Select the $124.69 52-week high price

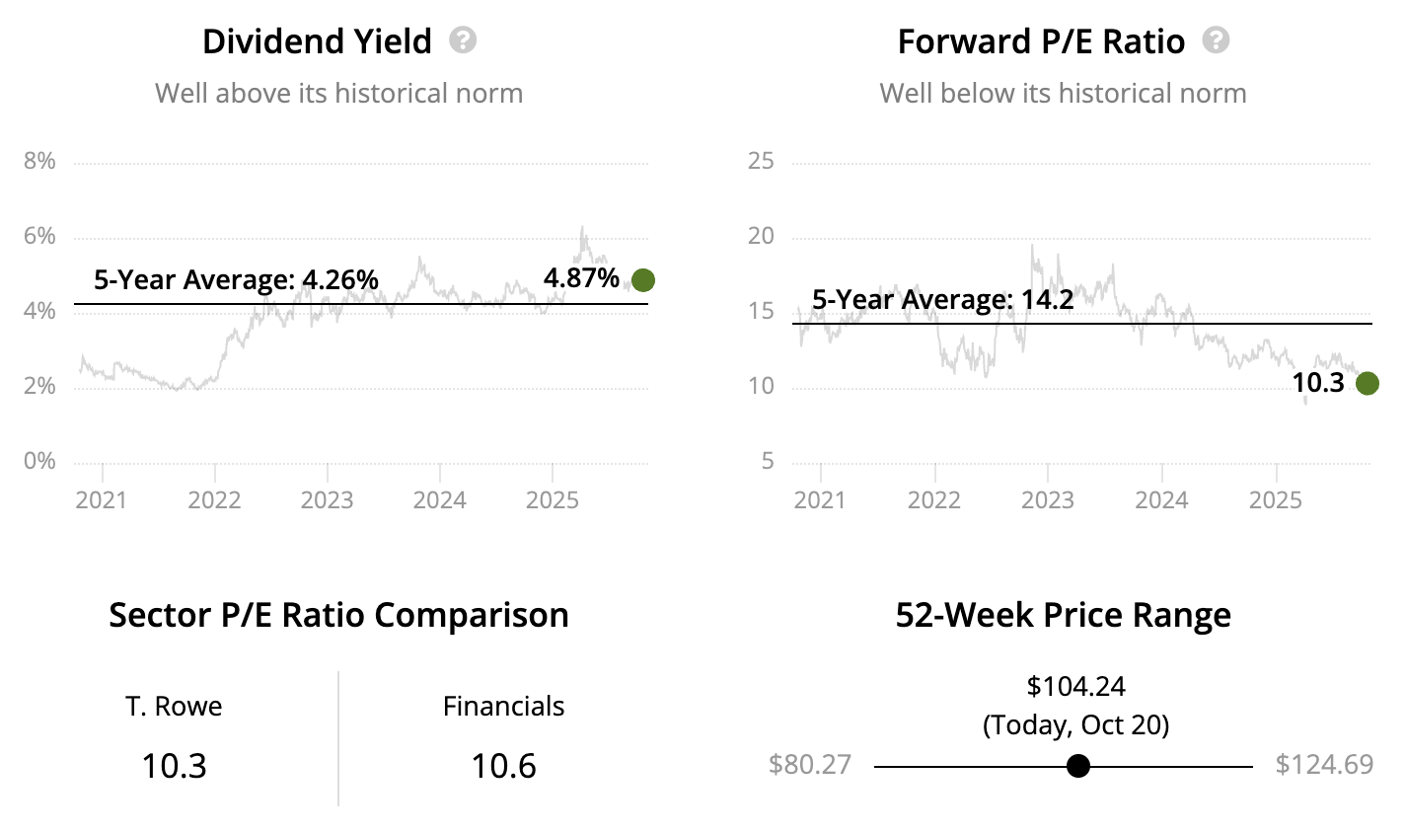click(x=1323, y=765)
